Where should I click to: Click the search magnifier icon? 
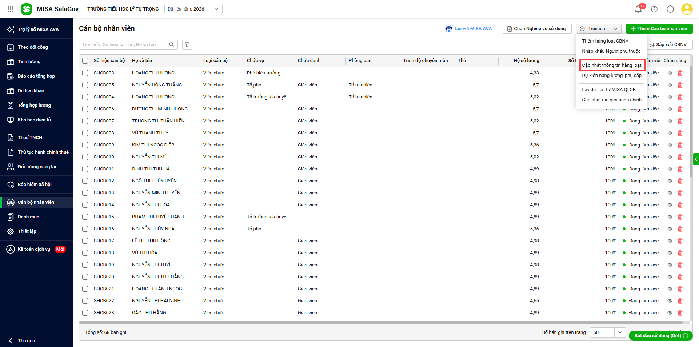pos(172,45)
